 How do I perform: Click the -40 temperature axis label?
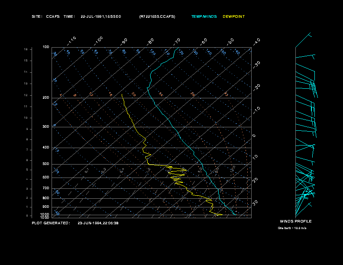[256, 42]
